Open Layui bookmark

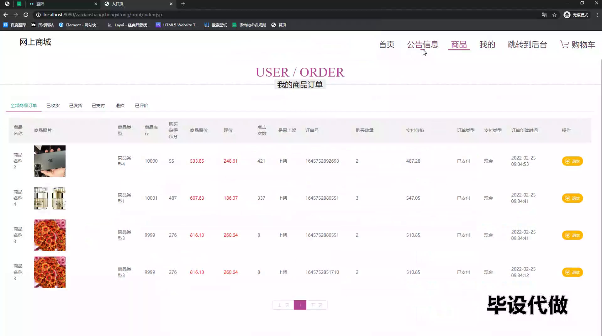click(129, 25)
